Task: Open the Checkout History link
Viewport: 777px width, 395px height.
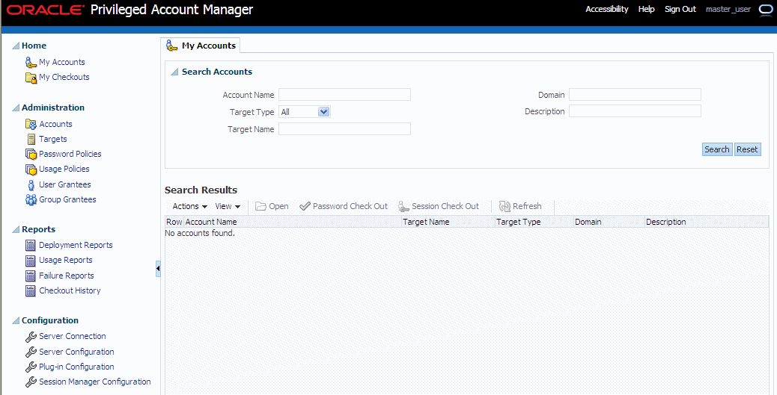Action: point(70,290)
